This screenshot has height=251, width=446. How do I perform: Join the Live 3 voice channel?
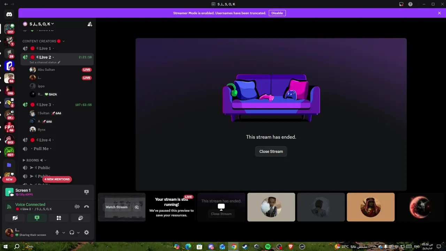pyautogui.click(x=57, y=105)
